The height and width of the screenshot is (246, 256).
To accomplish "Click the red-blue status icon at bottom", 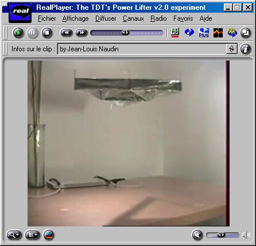I will (49, 235).
